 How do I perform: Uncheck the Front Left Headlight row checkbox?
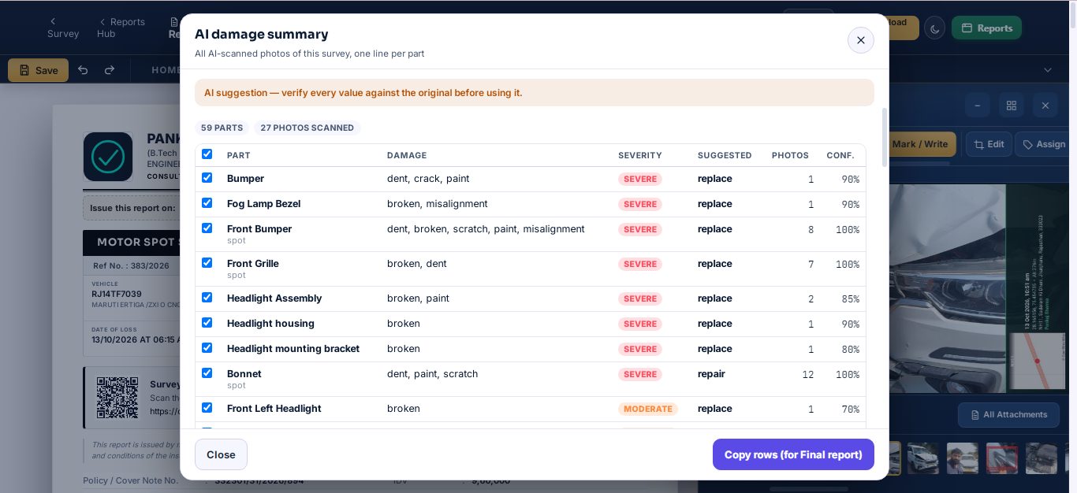point(207,408)
